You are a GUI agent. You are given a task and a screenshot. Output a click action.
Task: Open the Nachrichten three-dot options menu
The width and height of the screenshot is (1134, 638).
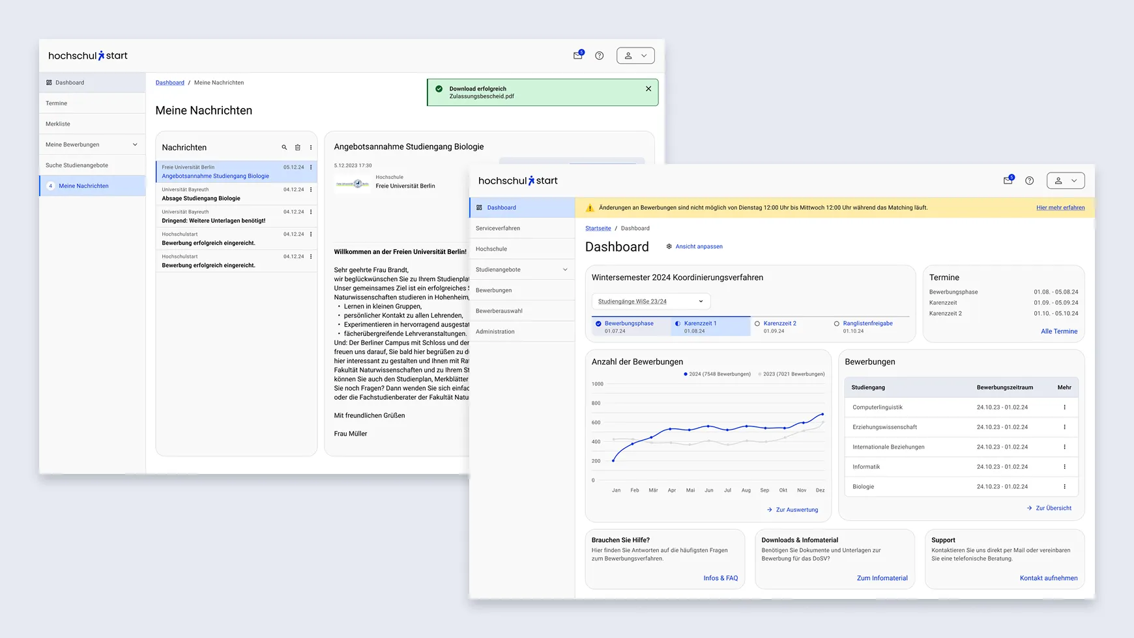[x=311, y=147]
